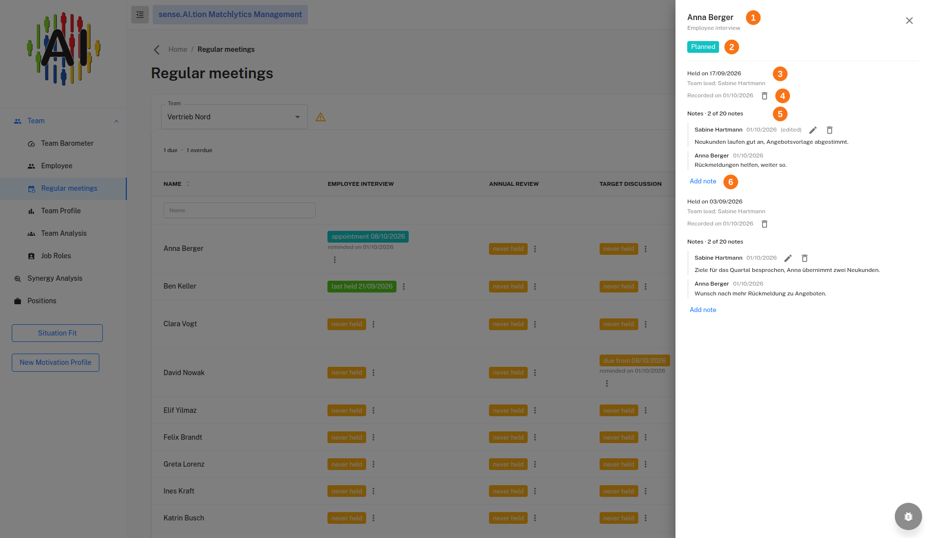930x538 pixels.
Task: Click Anna Berger's appointment 08/10/2026 badge
Action: tap(368, 237)
